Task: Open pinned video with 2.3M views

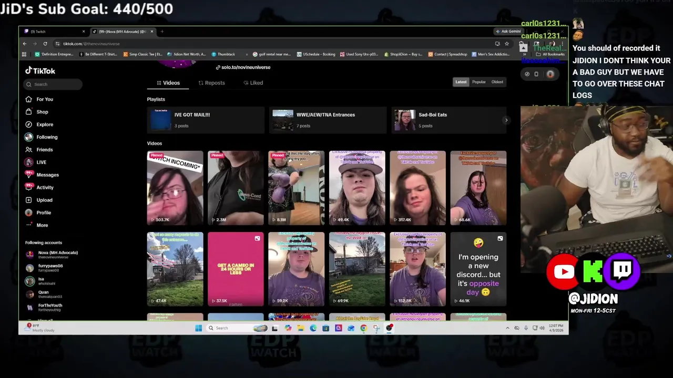Action: tap(236, 187)
